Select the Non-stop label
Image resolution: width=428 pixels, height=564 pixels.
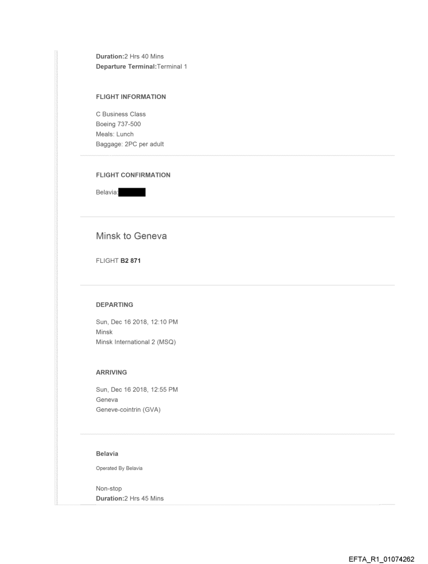109,488
